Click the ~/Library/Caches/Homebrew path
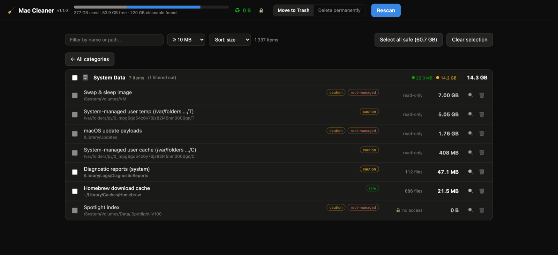558x255 pixels. [x=112, y=195]
